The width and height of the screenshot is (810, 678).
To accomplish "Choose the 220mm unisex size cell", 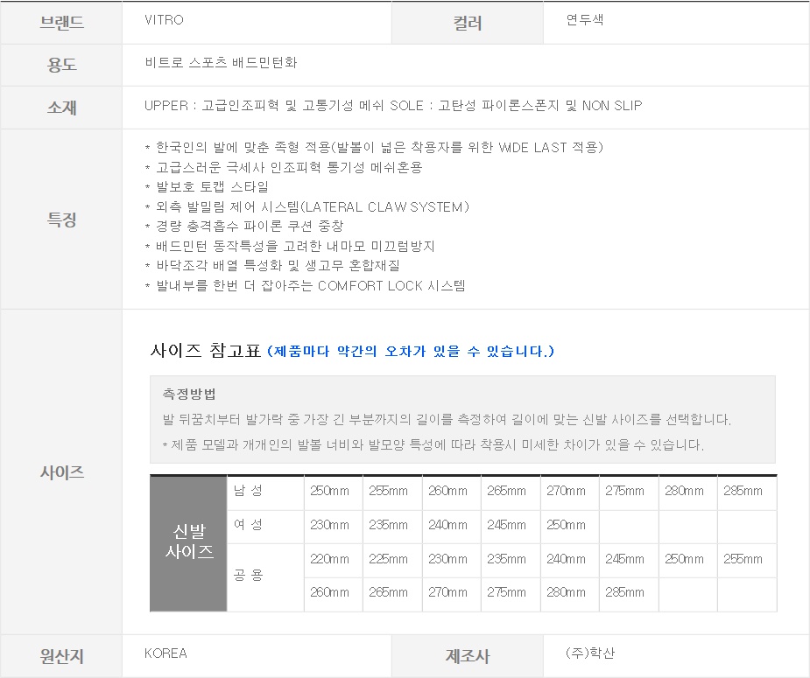I will pos(329,560).
